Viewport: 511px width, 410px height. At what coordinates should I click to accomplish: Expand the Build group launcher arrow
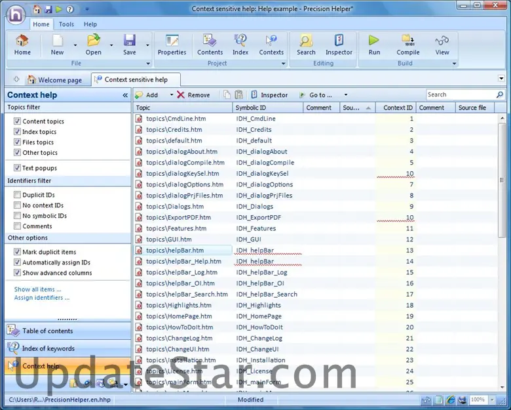click(454, 64)
